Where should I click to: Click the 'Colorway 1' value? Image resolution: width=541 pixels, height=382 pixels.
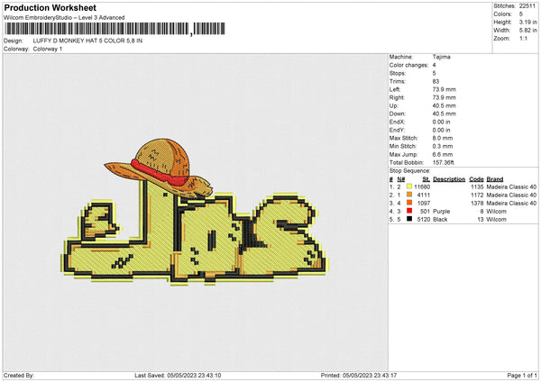pyautogui.click(x=48, y=49)
